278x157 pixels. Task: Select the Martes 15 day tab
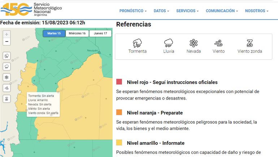pos(54,33)
